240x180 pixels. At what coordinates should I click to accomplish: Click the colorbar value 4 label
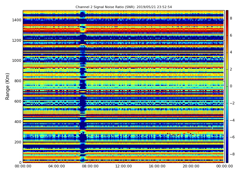coord(231,52)
